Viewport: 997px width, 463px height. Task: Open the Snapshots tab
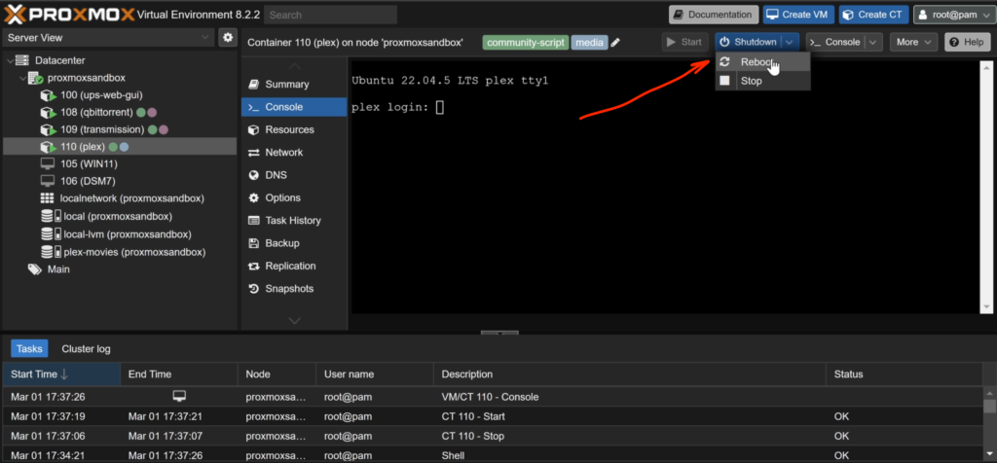(294, 288)
